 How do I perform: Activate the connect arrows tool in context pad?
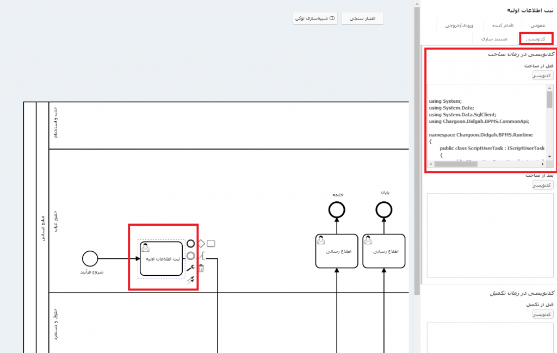click(x=190, y=280)
